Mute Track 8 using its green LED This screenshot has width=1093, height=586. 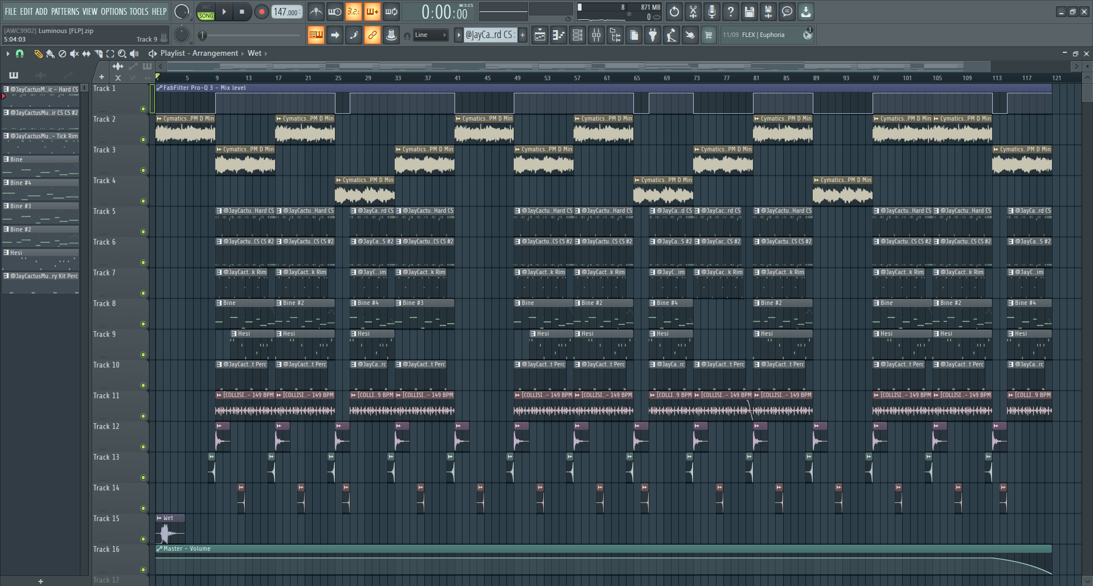tap(144, 324)
